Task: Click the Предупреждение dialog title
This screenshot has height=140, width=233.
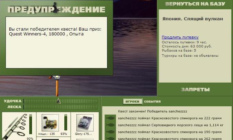Action: coord(56,10)
